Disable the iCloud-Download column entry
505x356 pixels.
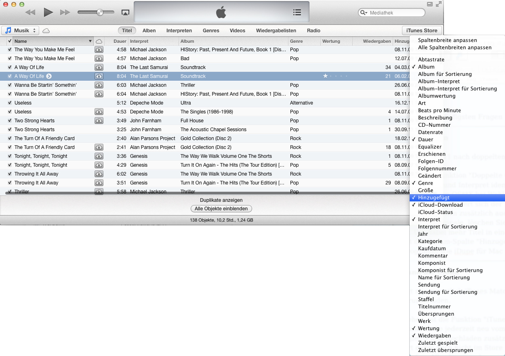point(457,205)
